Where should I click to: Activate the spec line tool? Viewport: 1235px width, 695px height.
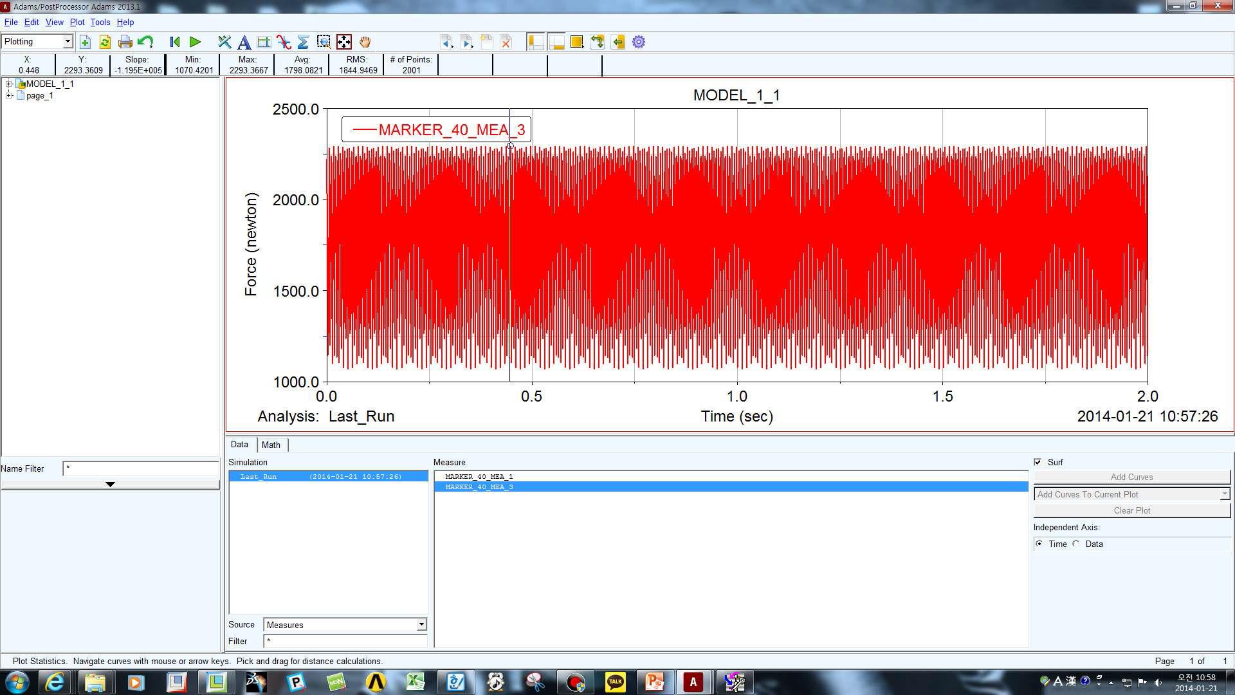[x=264, y=42]
